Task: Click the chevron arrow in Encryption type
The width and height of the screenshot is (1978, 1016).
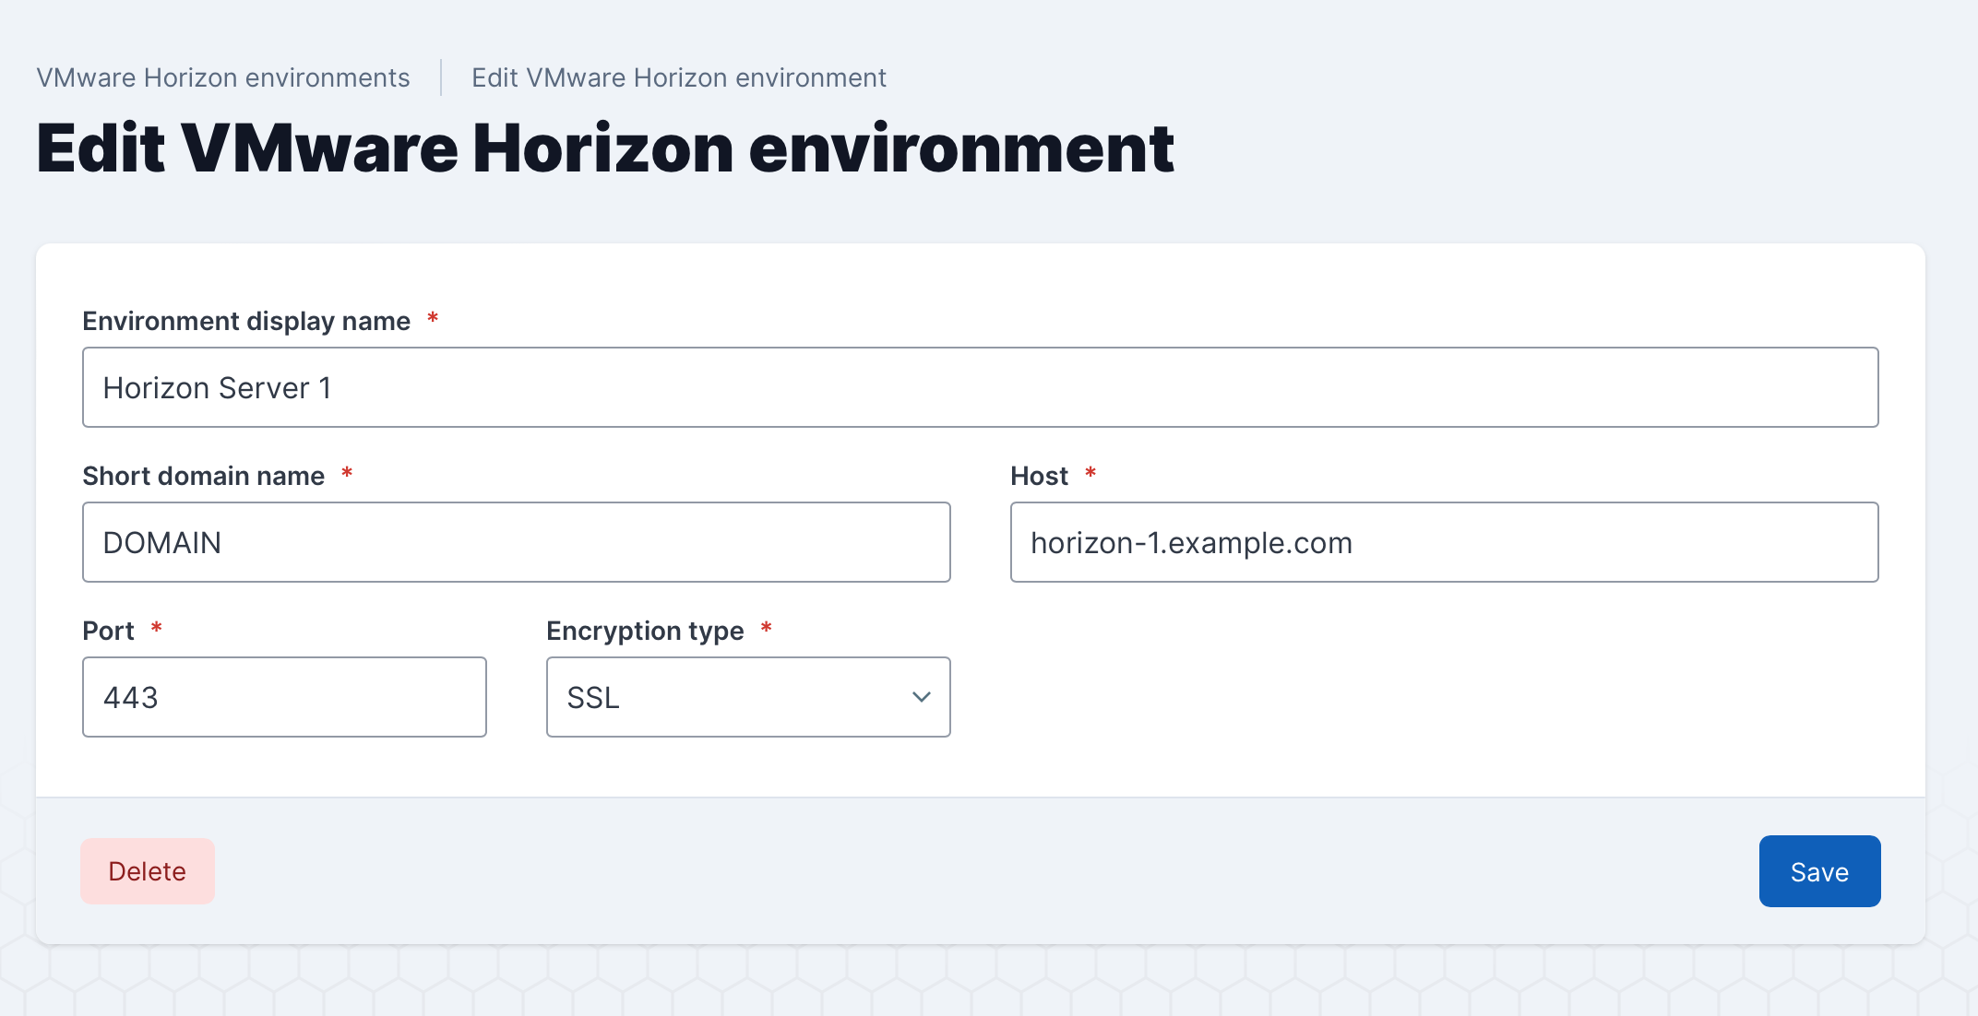Action: (921, 697)
